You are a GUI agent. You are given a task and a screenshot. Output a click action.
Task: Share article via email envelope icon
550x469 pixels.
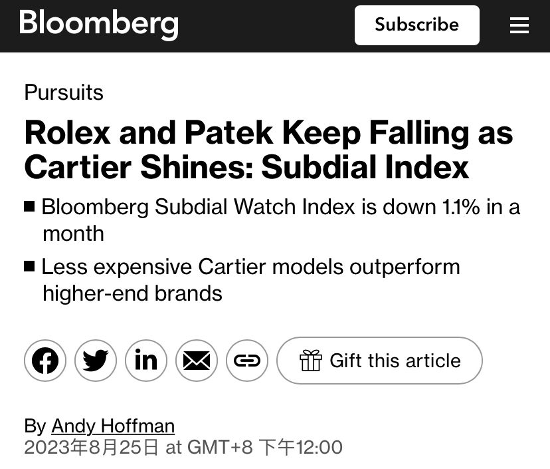(197, 361)
